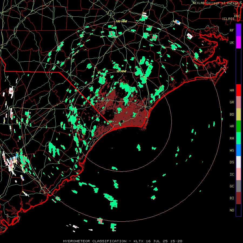The width and height of the screenshot is (243, 243).
Task: Click the HHC product code label
Action: [237, 16]
